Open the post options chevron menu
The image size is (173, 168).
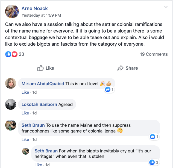[x=166, y=7]
